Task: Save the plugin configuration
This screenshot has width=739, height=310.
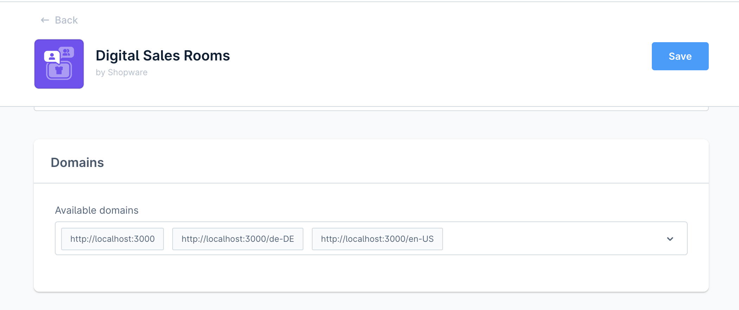Action: tap(680, 56)
